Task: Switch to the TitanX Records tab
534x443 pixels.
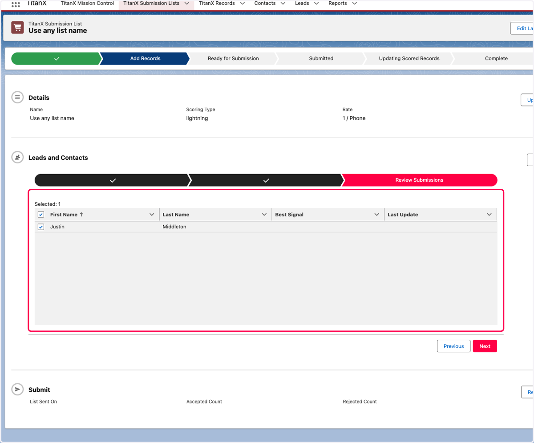Action: point(217,3)
